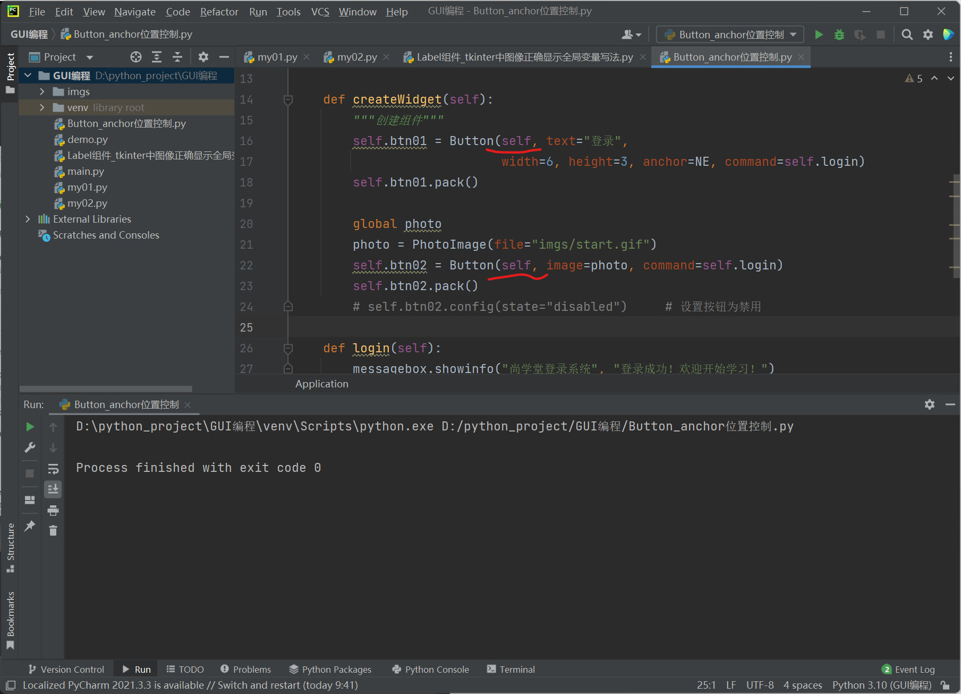Restore layout icon in Run panel
The image size is (961, 694).
point(30,500)
